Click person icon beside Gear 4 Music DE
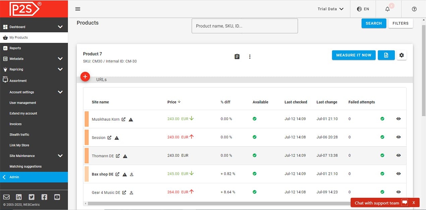 [x=131, y=193]
